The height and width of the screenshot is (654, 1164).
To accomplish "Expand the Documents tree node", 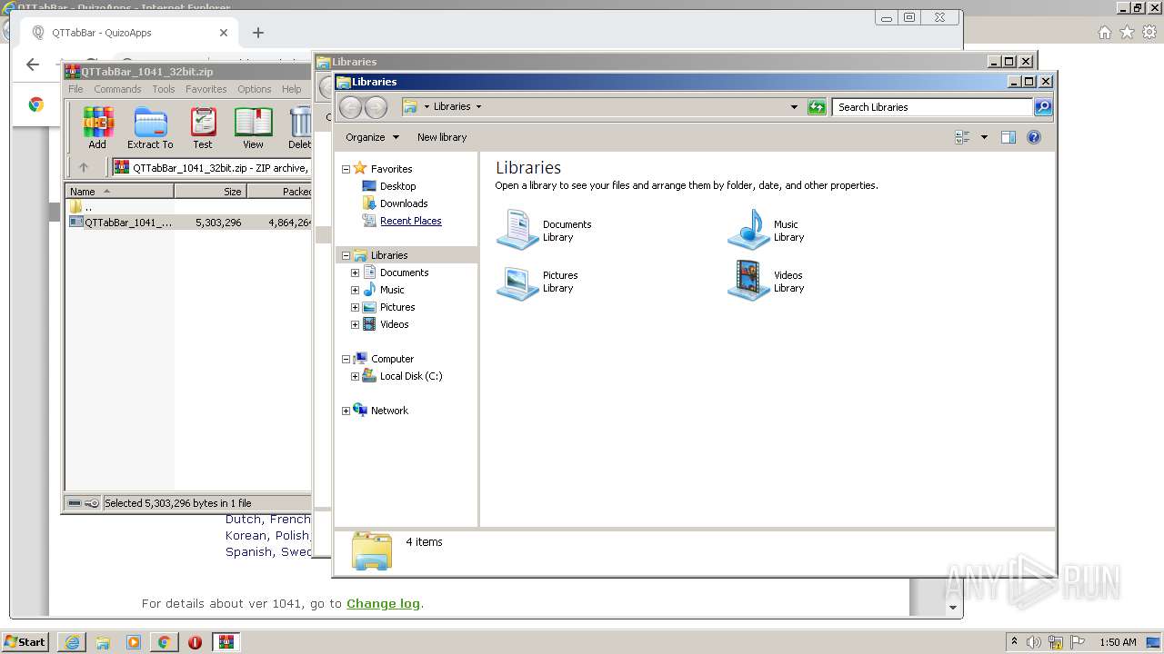I will point(355,272).
